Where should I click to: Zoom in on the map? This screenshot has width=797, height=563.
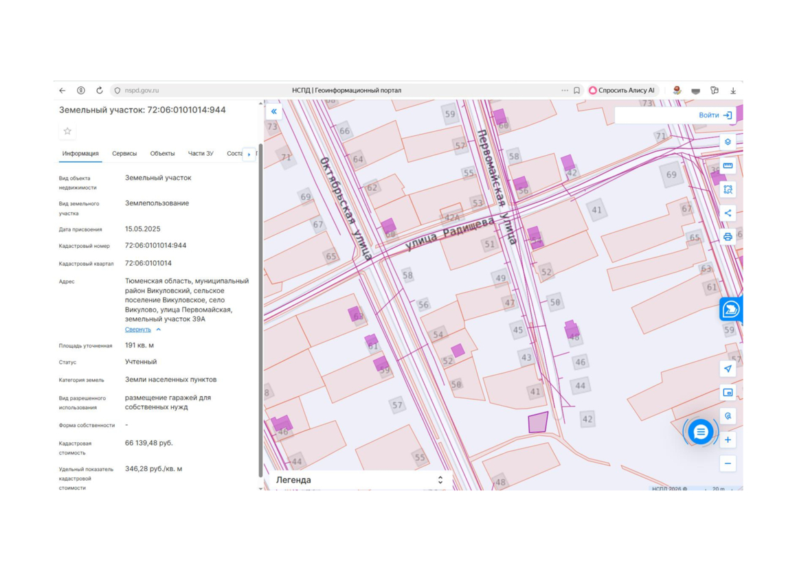[x=728, y=440]
